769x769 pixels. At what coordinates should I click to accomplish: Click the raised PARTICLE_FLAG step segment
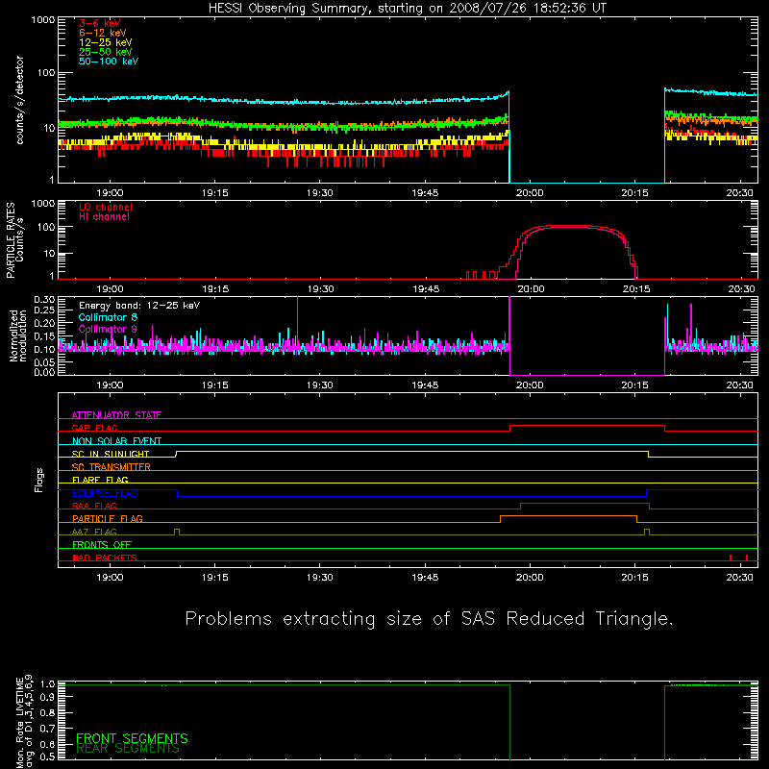[x=568, y=516]
